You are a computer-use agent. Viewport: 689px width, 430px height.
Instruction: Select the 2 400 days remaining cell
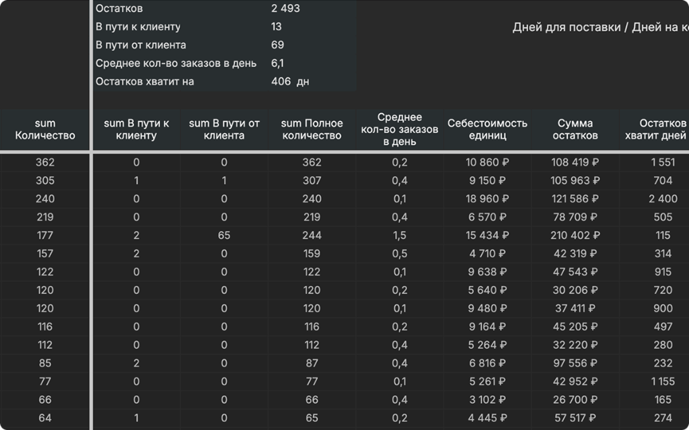663,199
